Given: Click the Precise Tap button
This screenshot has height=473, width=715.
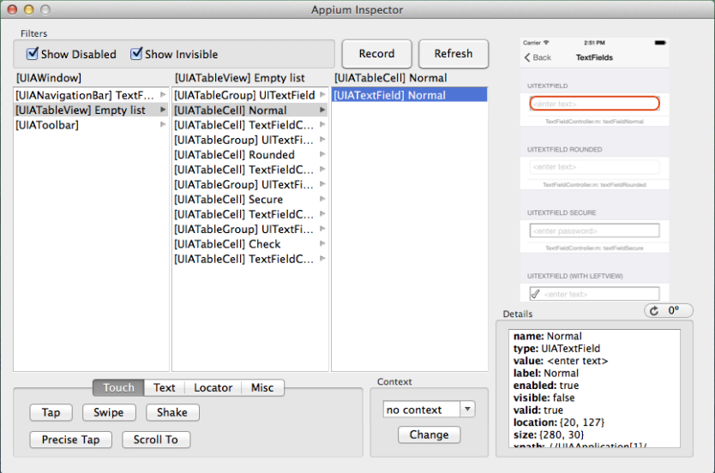Looking at the screenshot, I should [70, 440].
